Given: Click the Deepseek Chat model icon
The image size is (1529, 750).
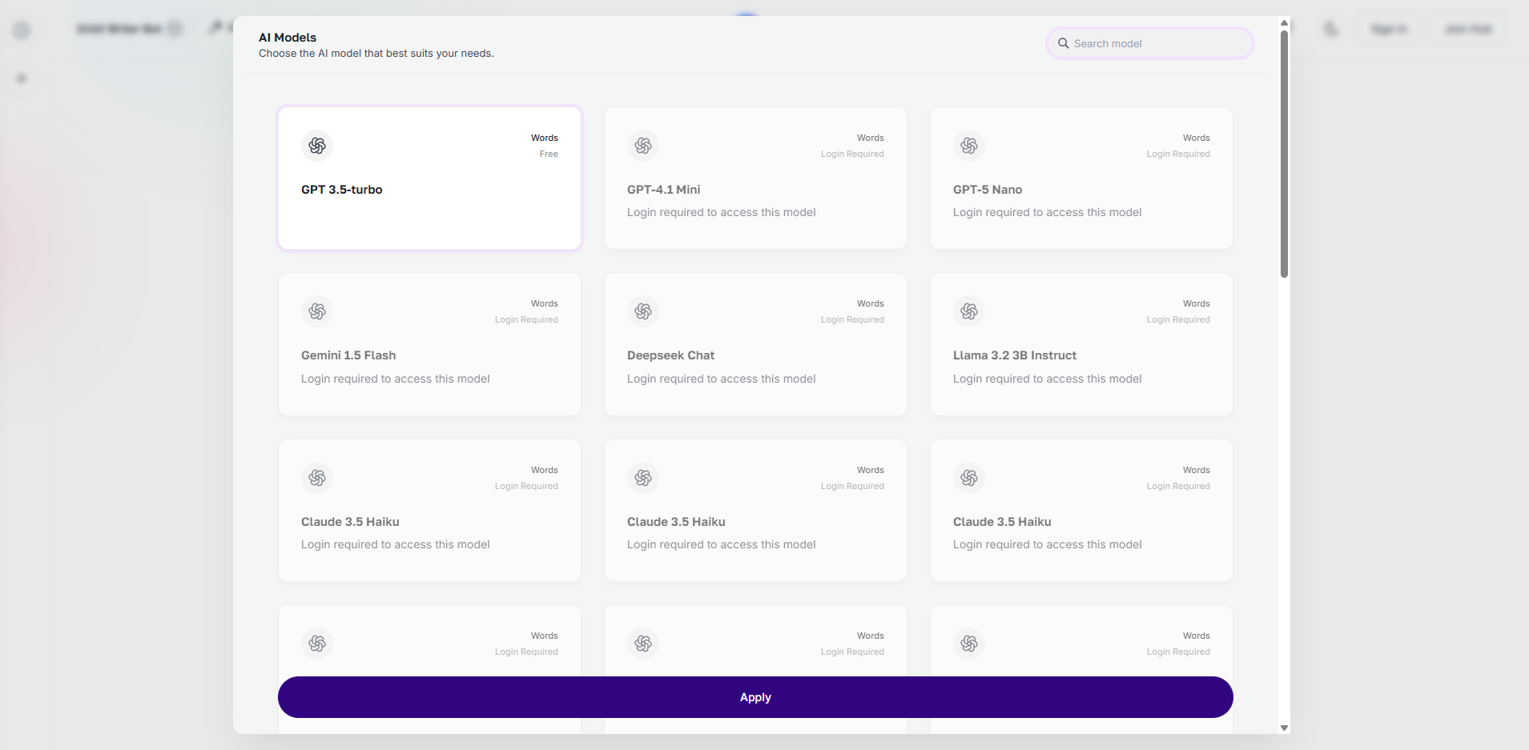Looking at the screenshot, I should (x=643, y=311).
